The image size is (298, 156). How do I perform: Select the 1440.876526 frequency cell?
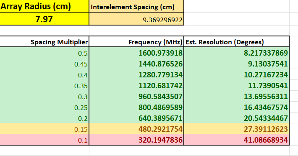pyautogui.click(x=136, y=64)
